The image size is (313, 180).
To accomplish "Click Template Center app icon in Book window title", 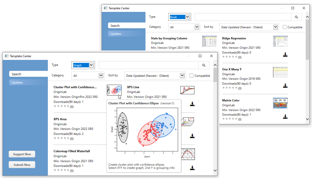I will 106,8.
